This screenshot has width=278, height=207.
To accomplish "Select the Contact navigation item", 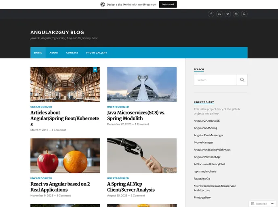I will [x=72, y=53].
